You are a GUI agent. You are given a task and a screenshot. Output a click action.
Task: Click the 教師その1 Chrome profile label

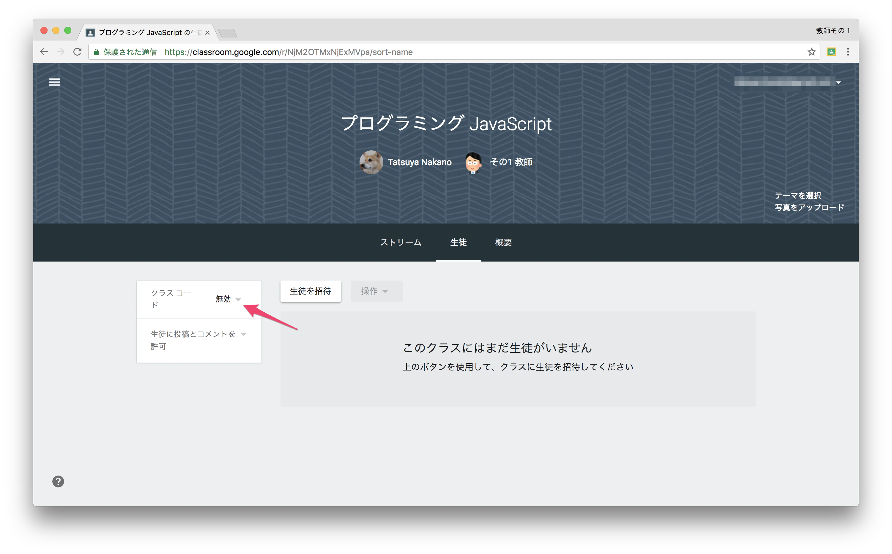pyautogui.click(x=832, y=31)
